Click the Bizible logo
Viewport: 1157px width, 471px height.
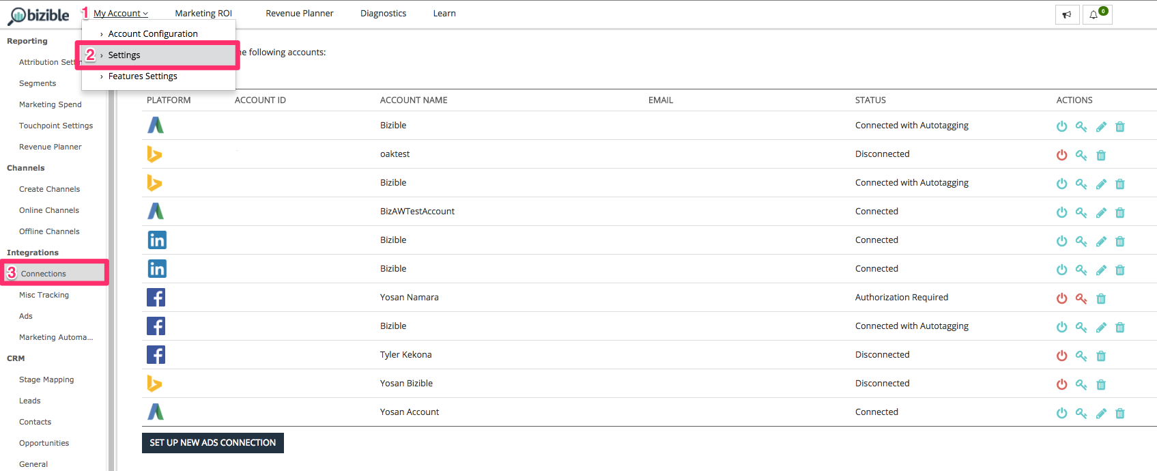39,15
